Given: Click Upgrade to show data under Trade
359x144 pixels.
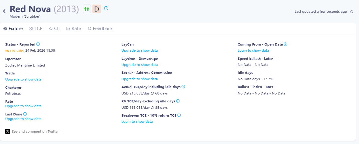Looking at the screenshot, I should tap(23, 79).
